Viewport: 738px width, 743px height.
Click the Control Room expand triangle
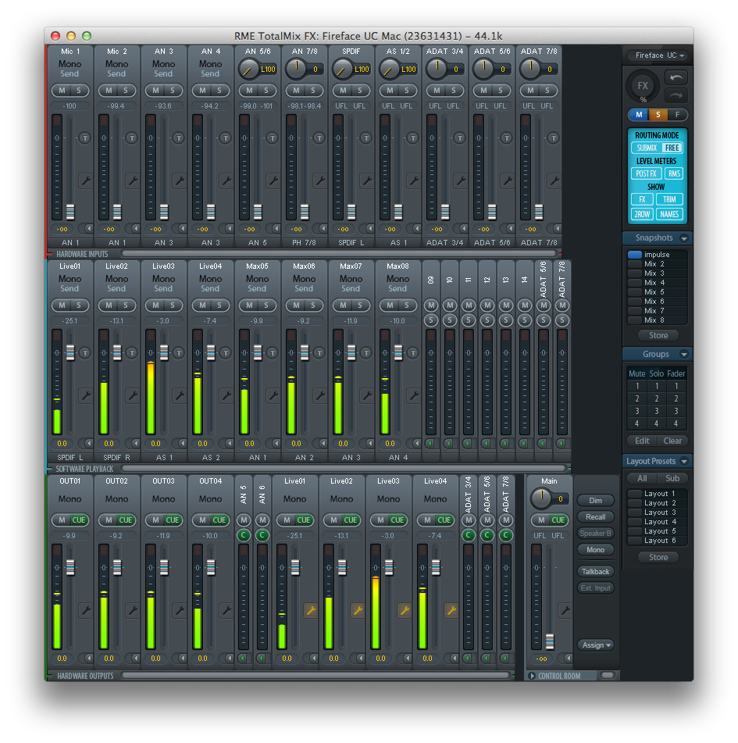coord(532,676)
